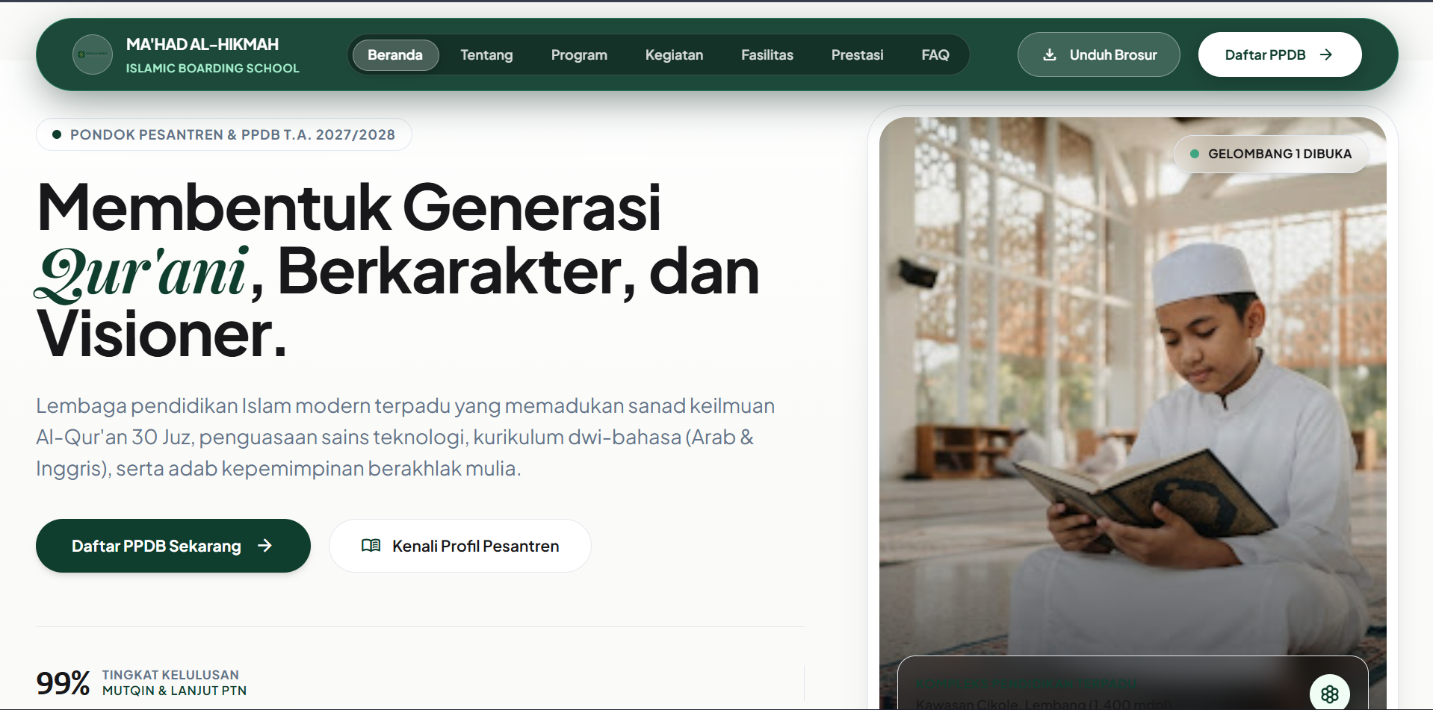Click the download icon beside Unduh Brosur
Viewport: 1433px width, 710px height.
[1050, 55]
